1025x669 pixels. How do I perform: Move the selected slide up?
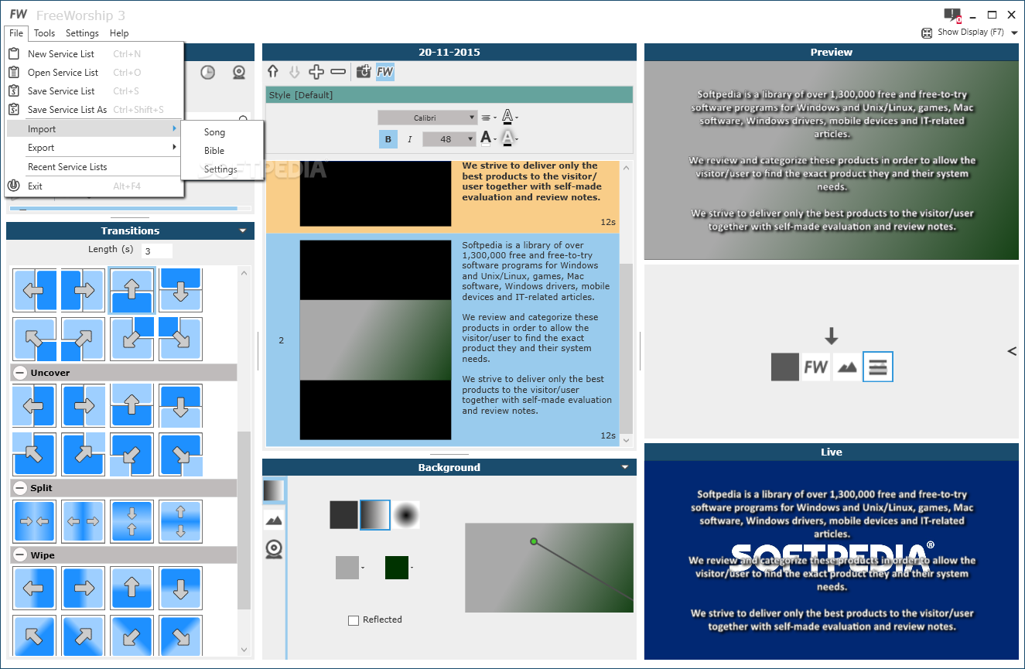pyautogui.click(x=272, y=72)
